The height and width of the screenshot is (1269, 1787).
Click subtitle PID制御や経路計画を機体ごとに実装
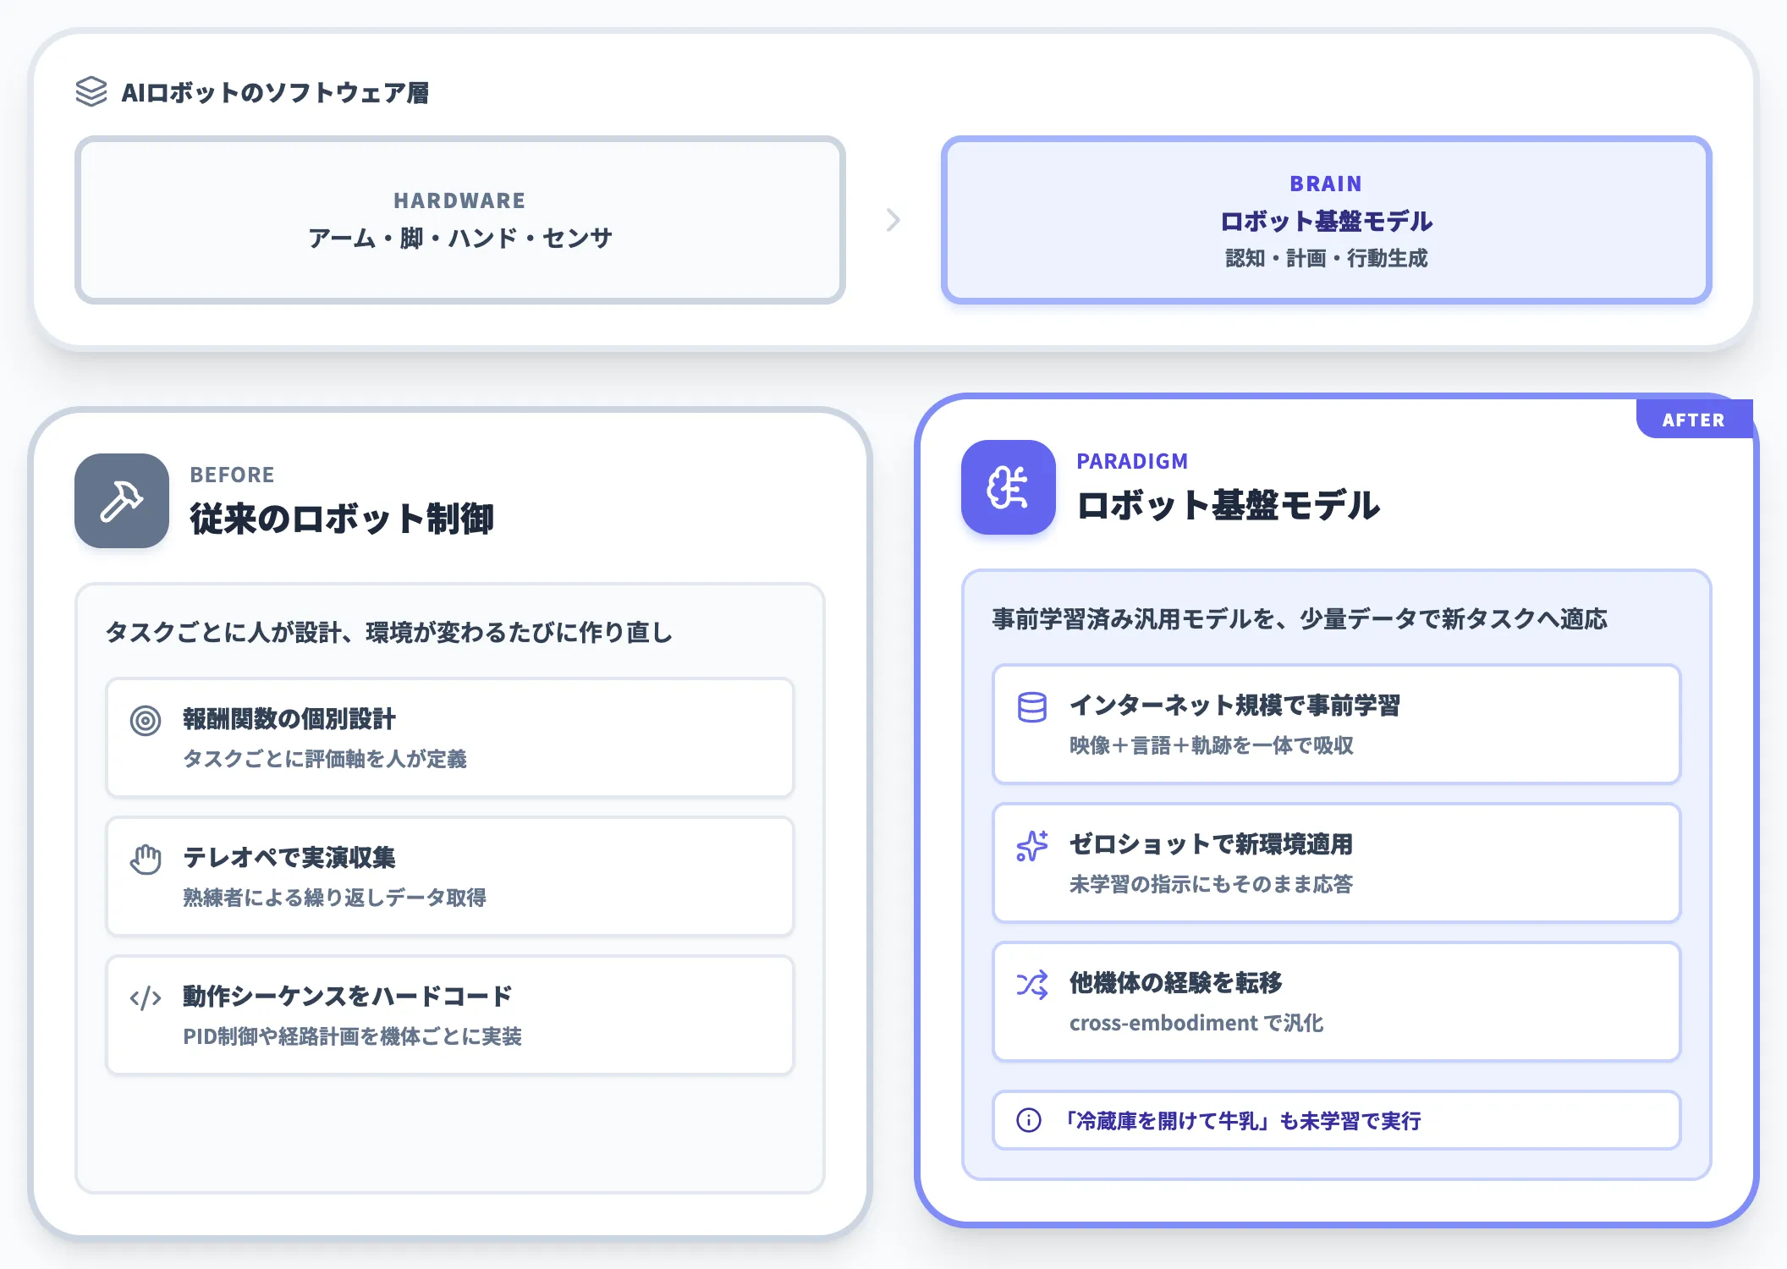[352, 1036]
